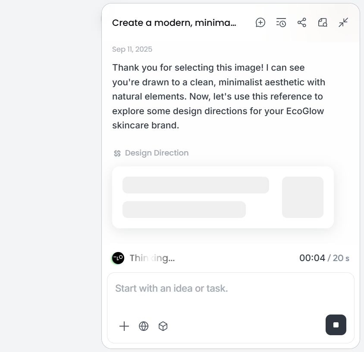Screen dimensions: 364x352
Task: Click the dark circular AI avatar
Action: (117, 258)
